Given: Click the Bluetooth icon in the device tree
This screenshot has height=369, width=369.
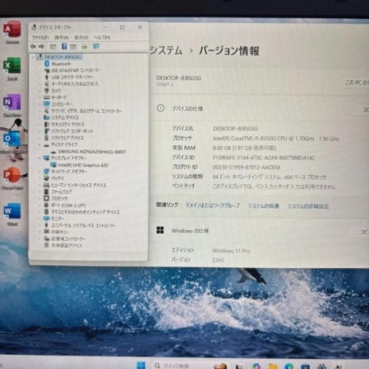Looking at the screenshot, I should click(x=47, y=64).
